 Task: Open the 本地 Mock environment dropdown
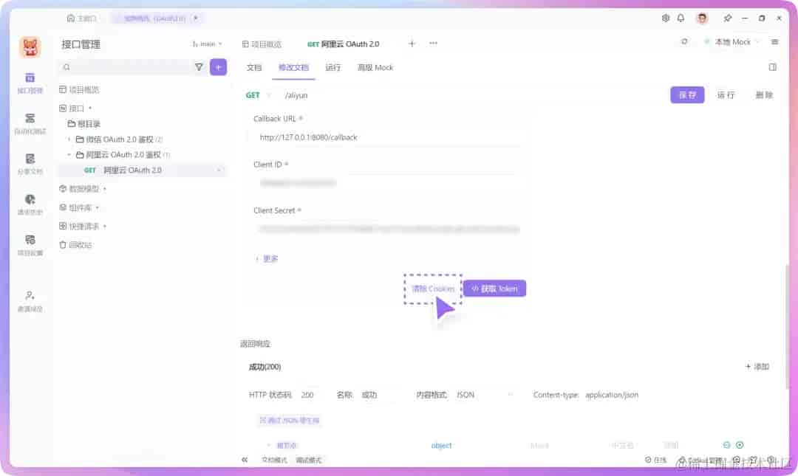click(731, 42)
